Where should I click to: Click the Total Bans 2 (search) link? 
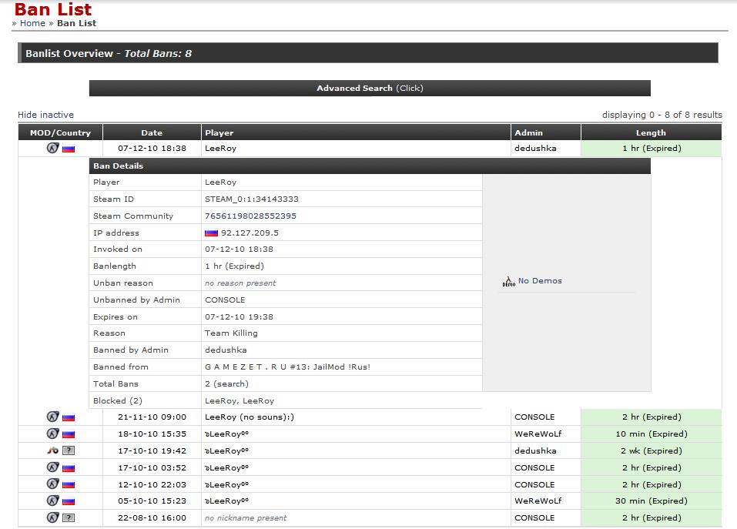(226, 383)
